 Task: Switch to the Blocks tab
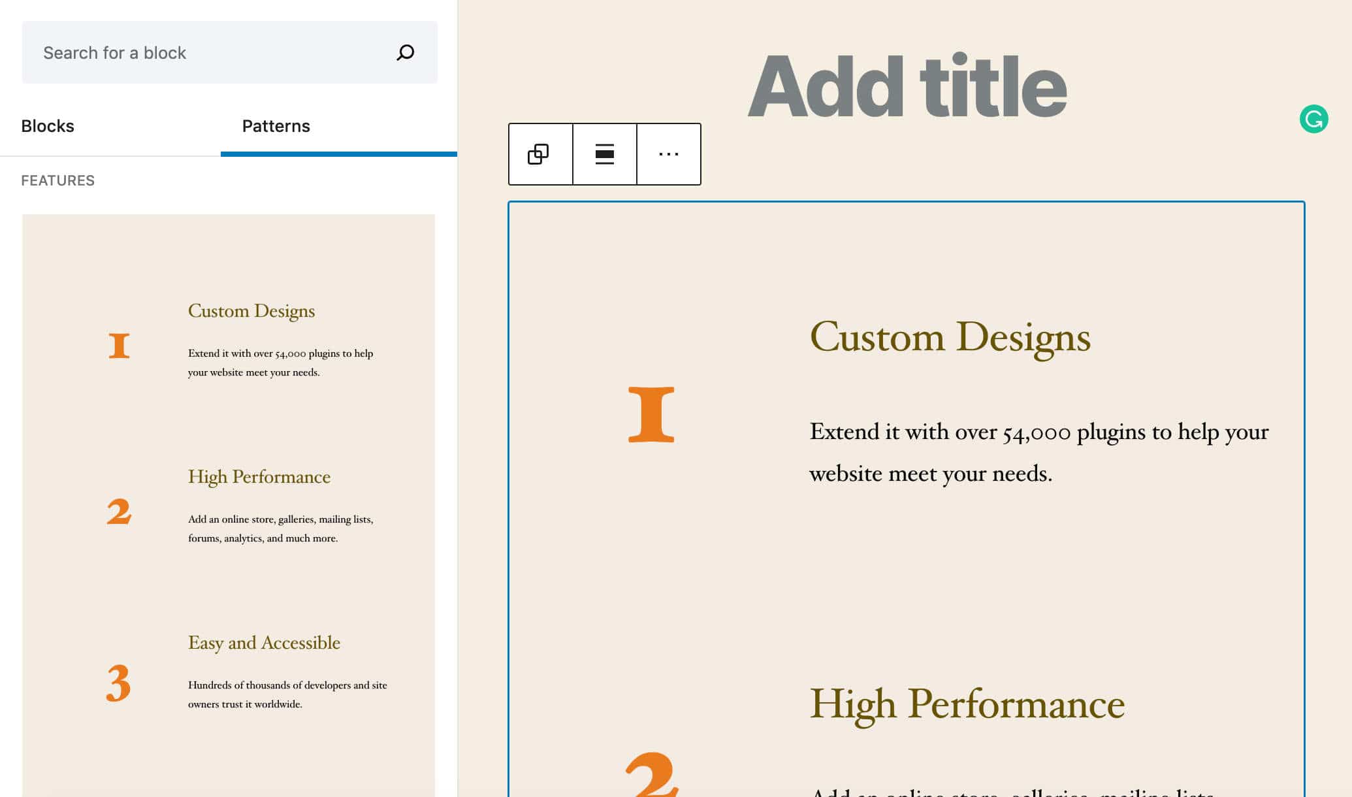coord(47,125)
